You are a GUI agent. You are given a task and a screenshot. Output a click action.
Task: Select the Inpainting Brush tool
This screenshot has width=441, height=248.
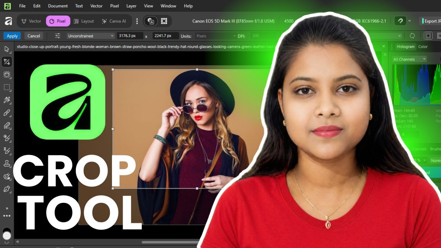click(7, 151)
